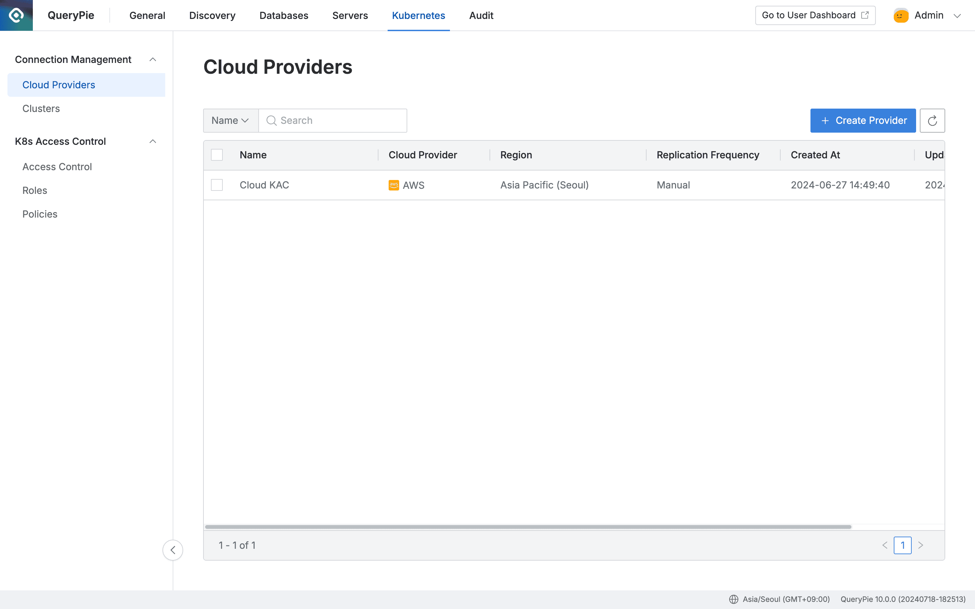Click the Create Provider button
This screenshot has width=975, height=609.
pos(863,120)
